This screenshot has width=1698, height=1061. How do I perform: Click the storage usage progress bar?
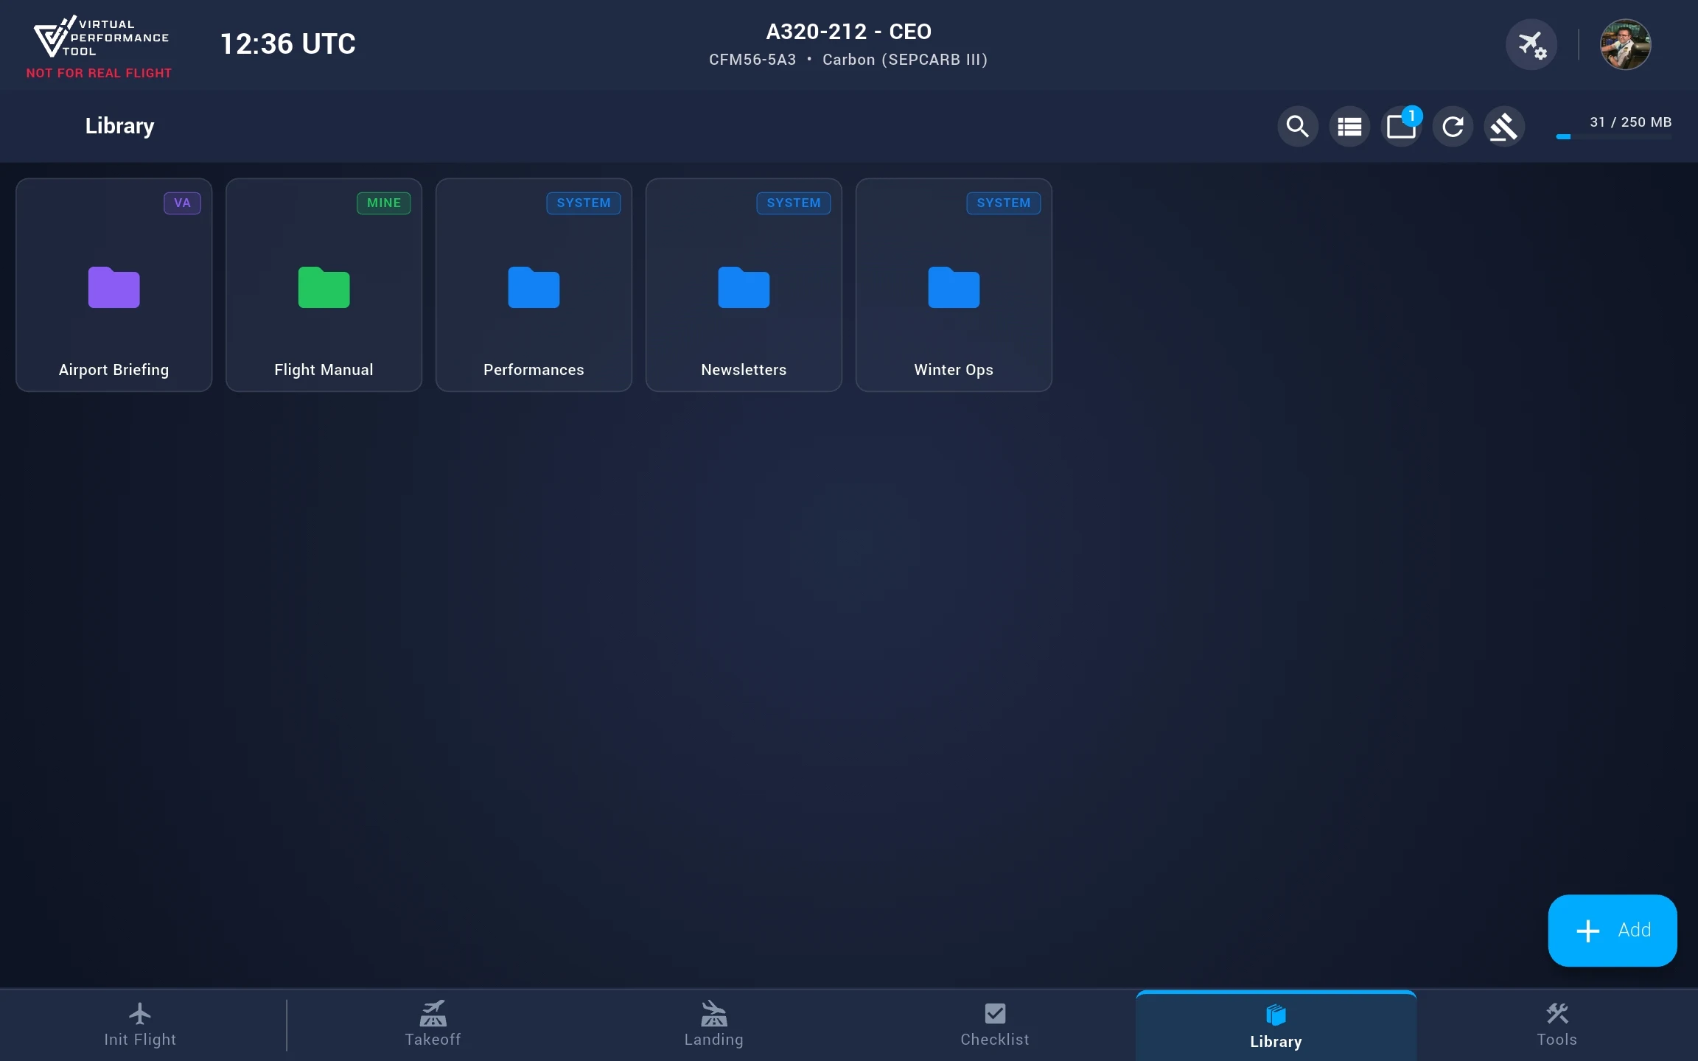[x=1613, y=136]
